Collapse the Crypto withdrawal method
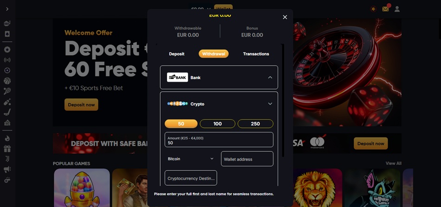This screenshot has height=207, width=441. pyautogui.click(x=219, y=104)
